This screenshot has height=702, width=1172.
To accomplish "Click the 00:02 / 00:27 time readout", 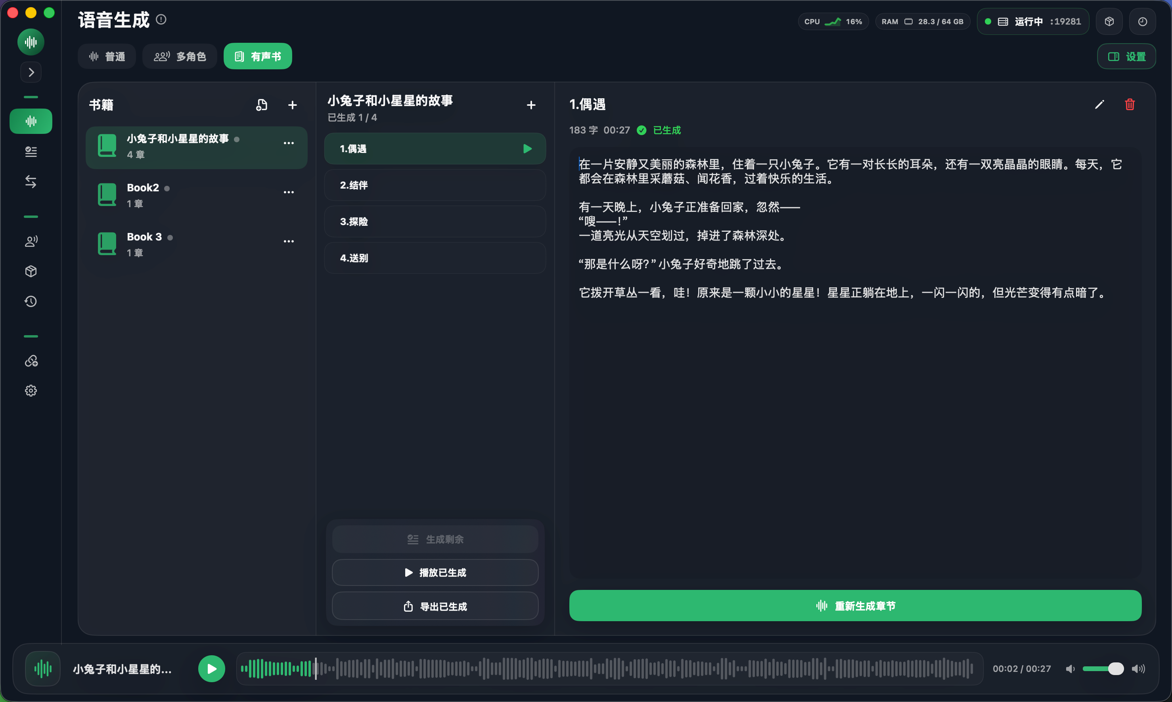I will (1022, 669).
